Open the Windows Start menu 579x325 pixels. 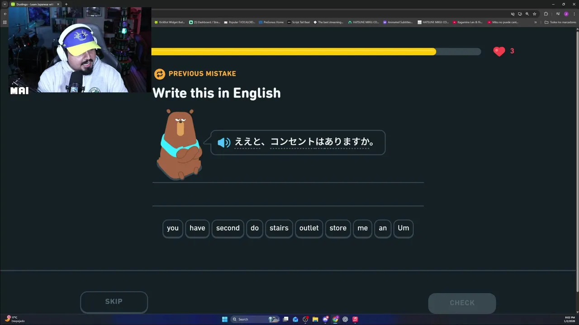coord(225,319)
